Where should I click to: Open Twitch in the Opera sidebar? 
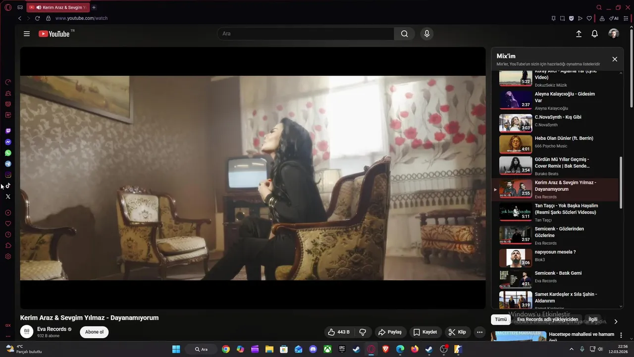[x=8, y=131]
